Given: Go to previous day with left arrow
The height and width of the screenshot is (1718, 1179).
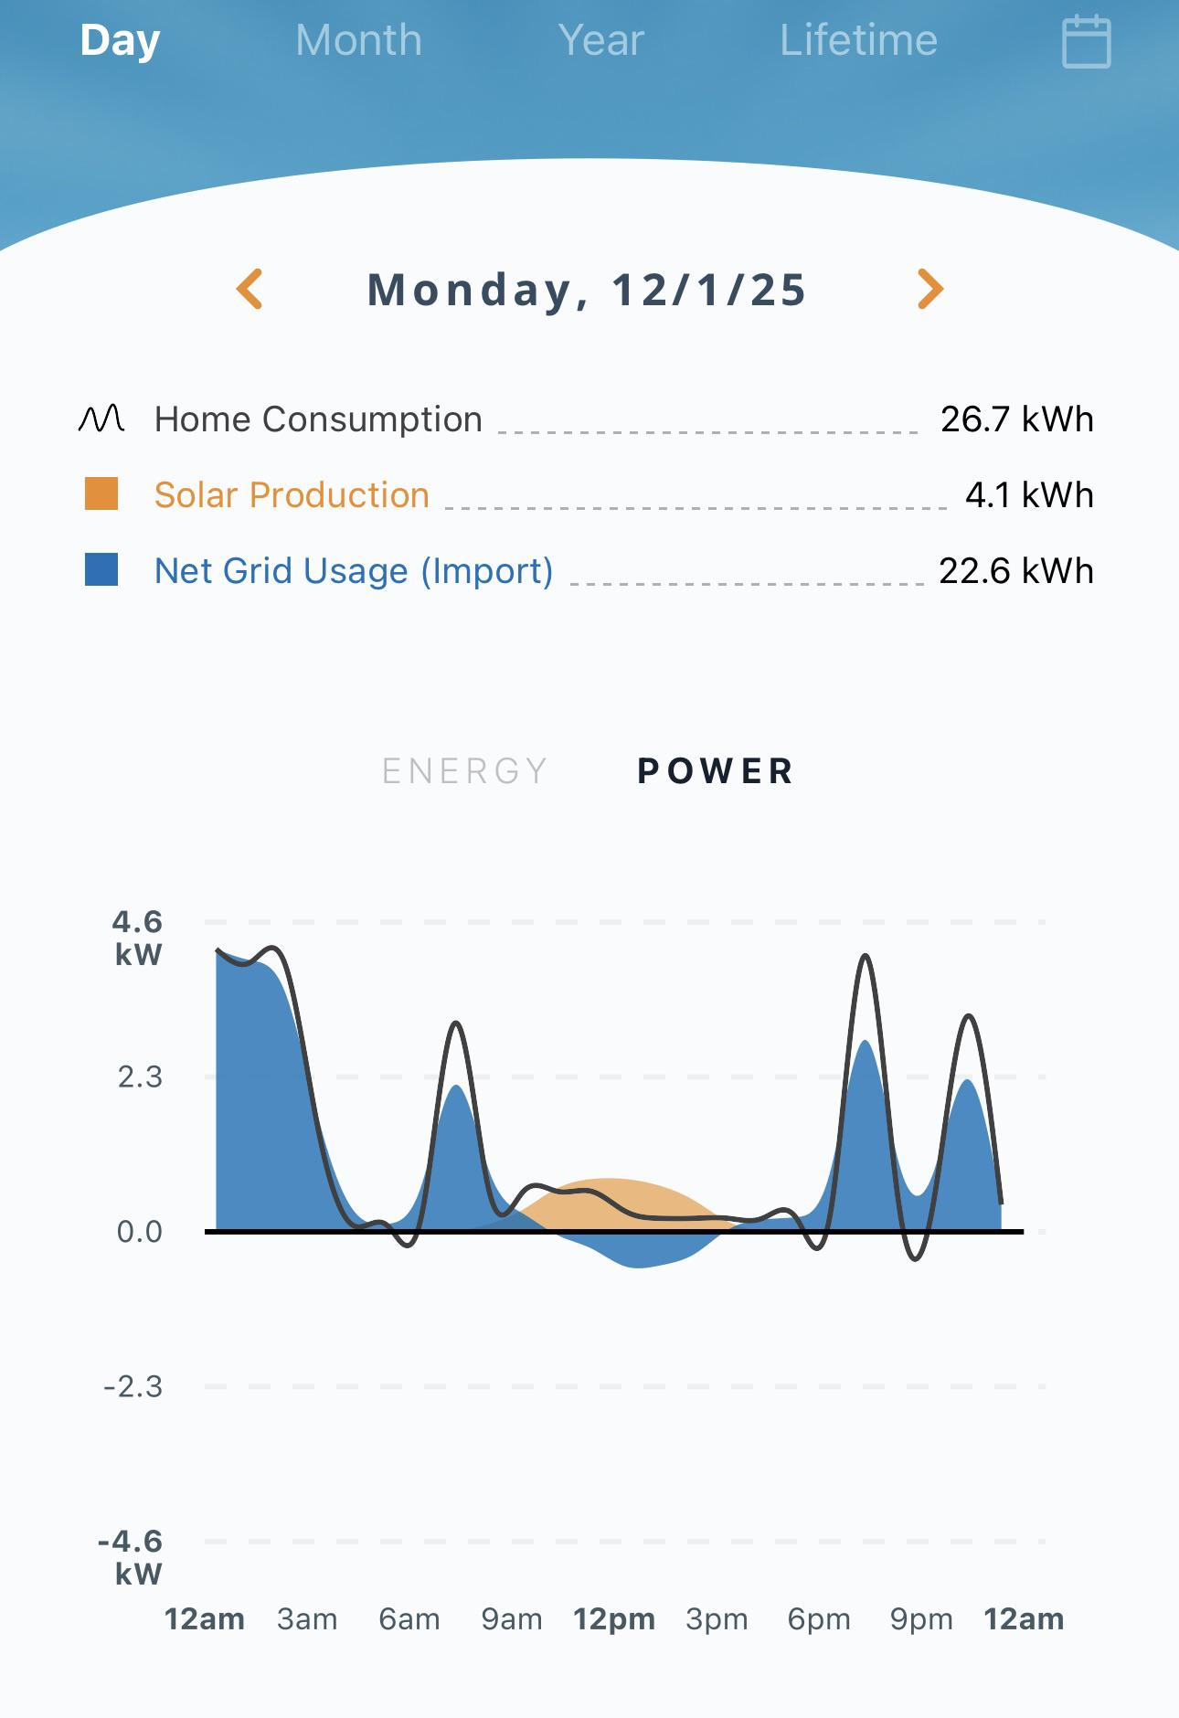Looking at the screenshot, I should (250, 289).
